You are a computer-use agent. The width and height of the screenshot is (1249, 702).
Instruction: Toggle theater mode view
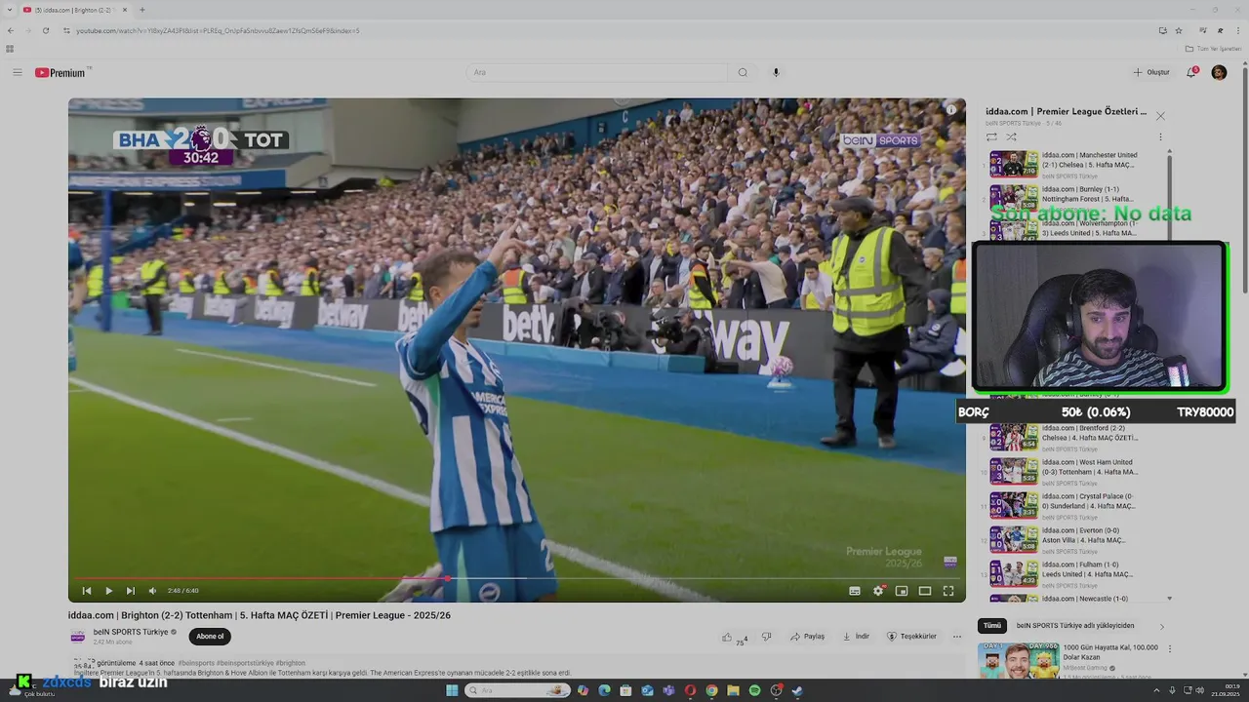click(x=925, y=591)
